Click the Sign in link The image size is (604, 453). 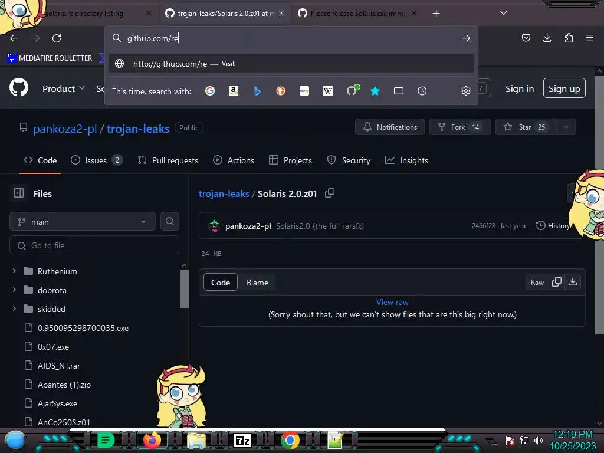(520, 88)
